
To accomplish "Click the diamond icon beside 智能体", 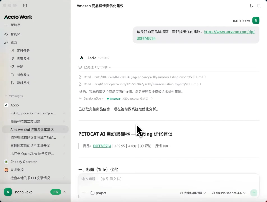I will click(x=6, y=34).
